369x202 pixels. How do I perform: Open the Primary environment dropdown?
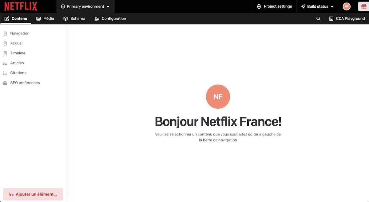[85, 6]
